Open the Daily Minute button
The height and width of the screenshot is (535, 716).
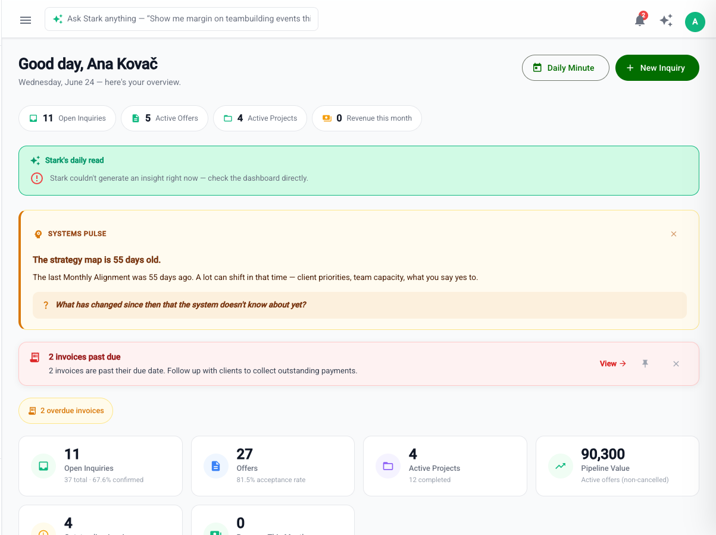tap(565, 68)
